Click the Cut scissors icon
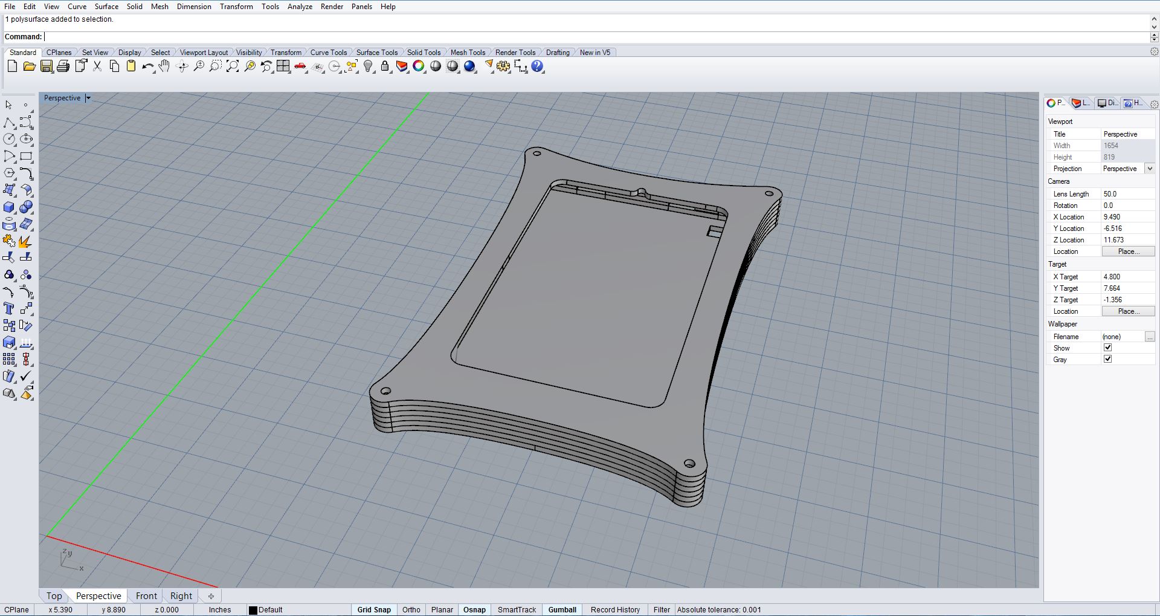This screenshot has height=616, width=1160. point(97,66)
